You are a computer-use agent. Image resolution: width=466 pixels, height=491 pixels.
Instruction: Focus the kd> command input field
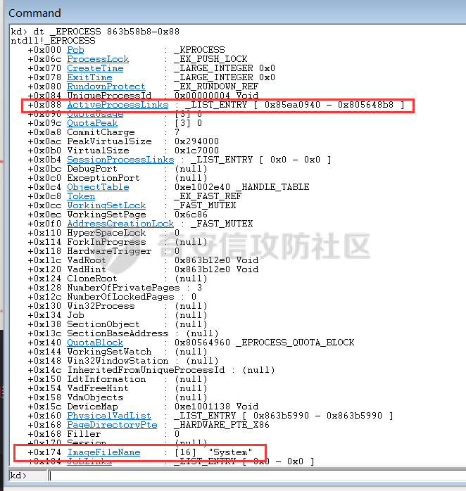coord(257,476)
